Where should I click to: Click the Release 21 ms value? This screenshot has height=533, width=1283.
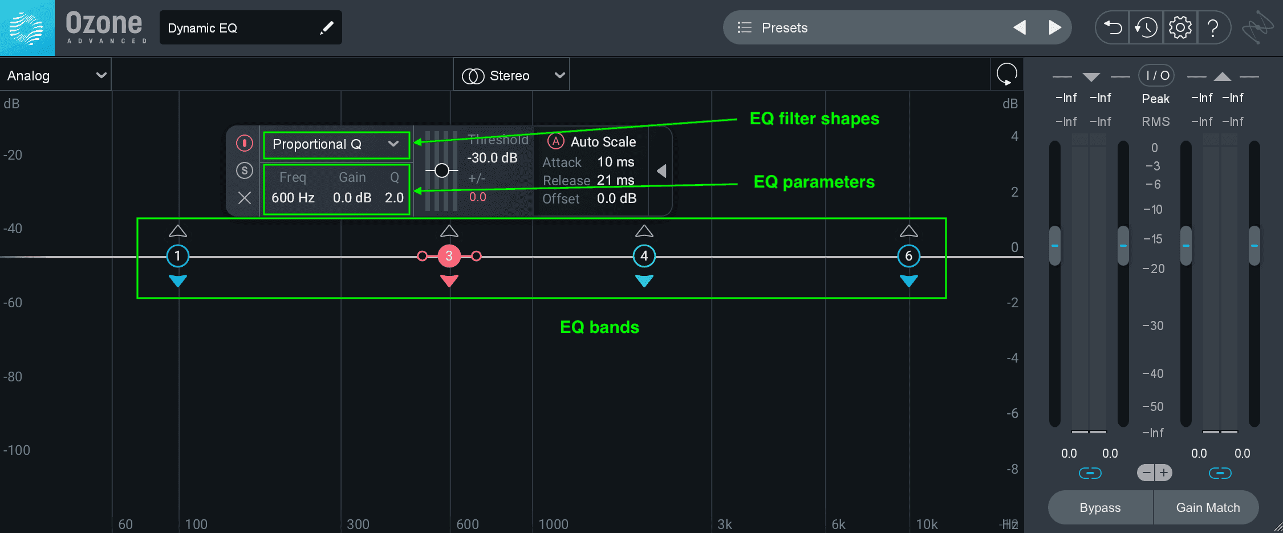tap(615, 180)
